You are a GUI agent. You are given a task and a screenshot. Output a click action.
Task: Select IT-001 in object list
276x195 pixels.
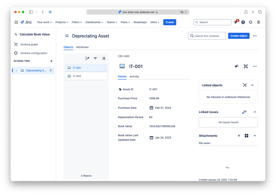point(86,68)
